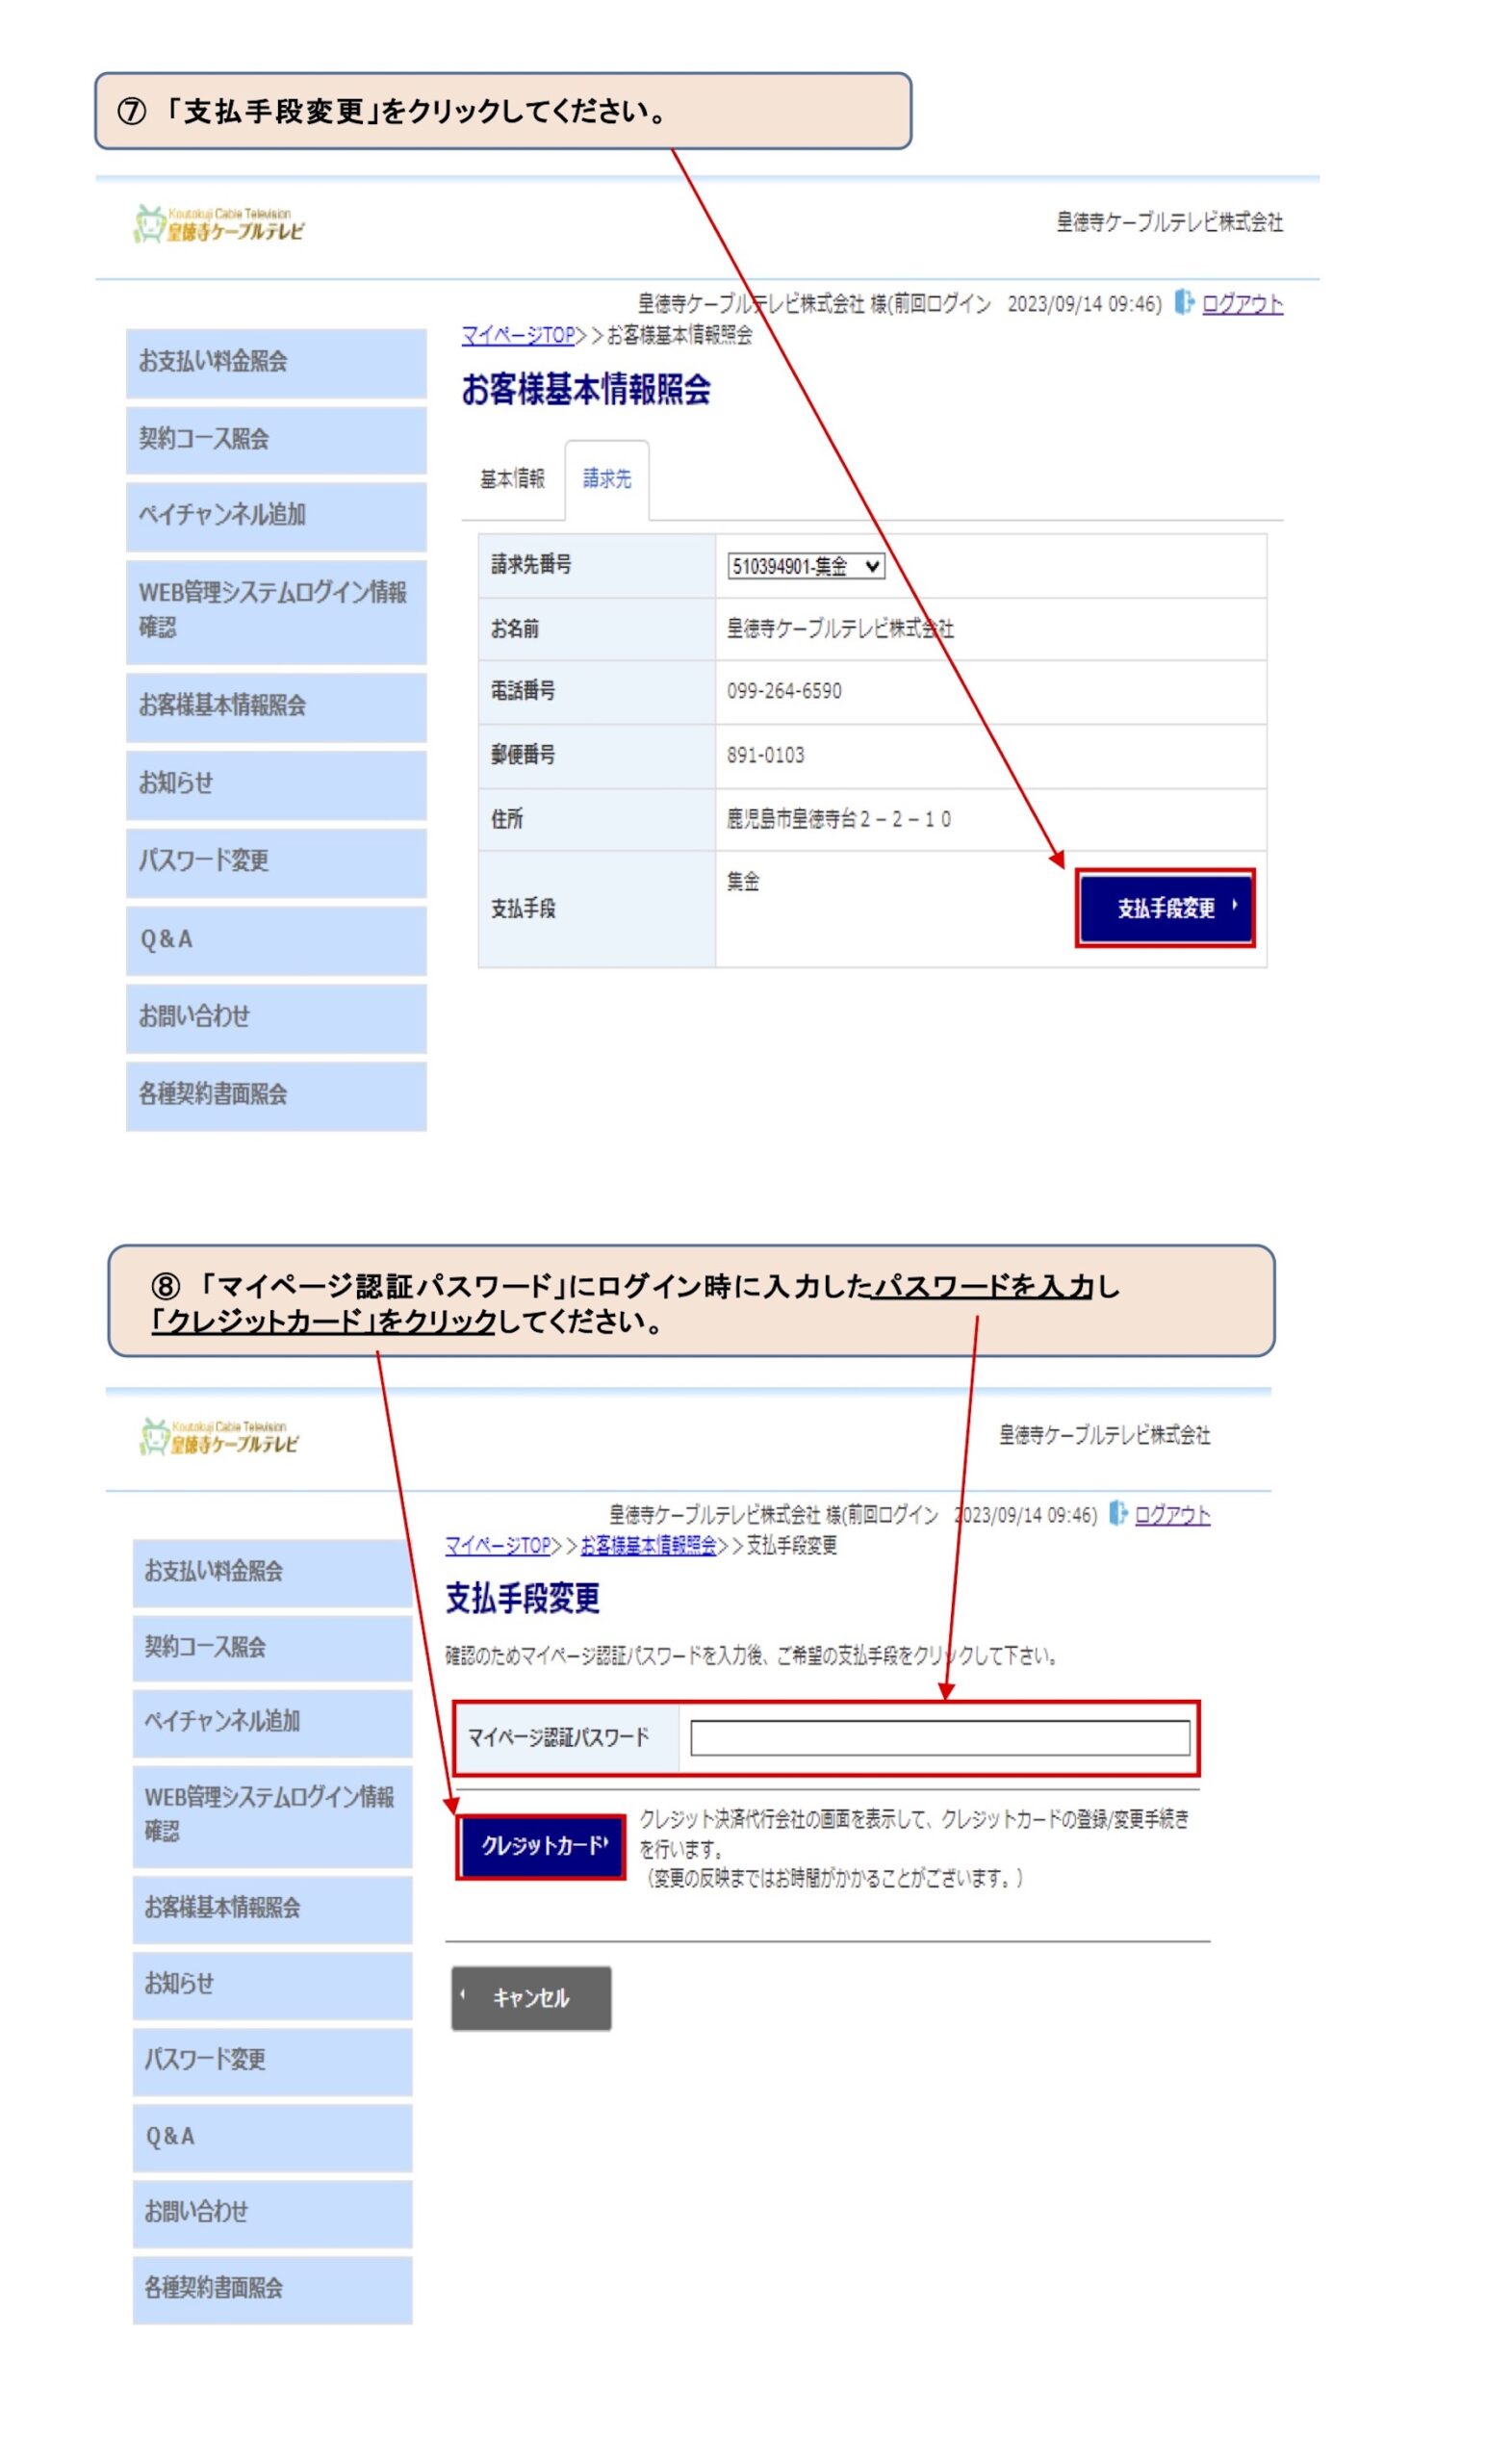Image resolution: width=1512 pixels, height=2464 pixels.
Task: Select 各種契約書面照会 in the 支払手段変更 page sidebar
Action: point(272,2288)
